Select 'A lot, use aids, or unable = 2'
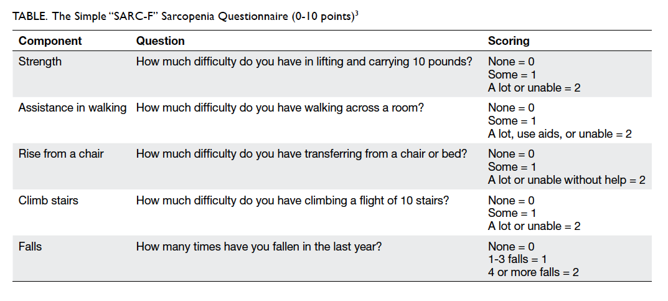 560,134
